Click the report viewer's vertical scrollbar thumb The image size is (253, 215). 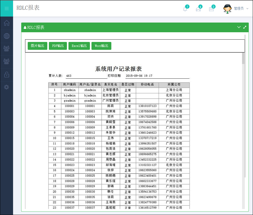pos(243,58)
